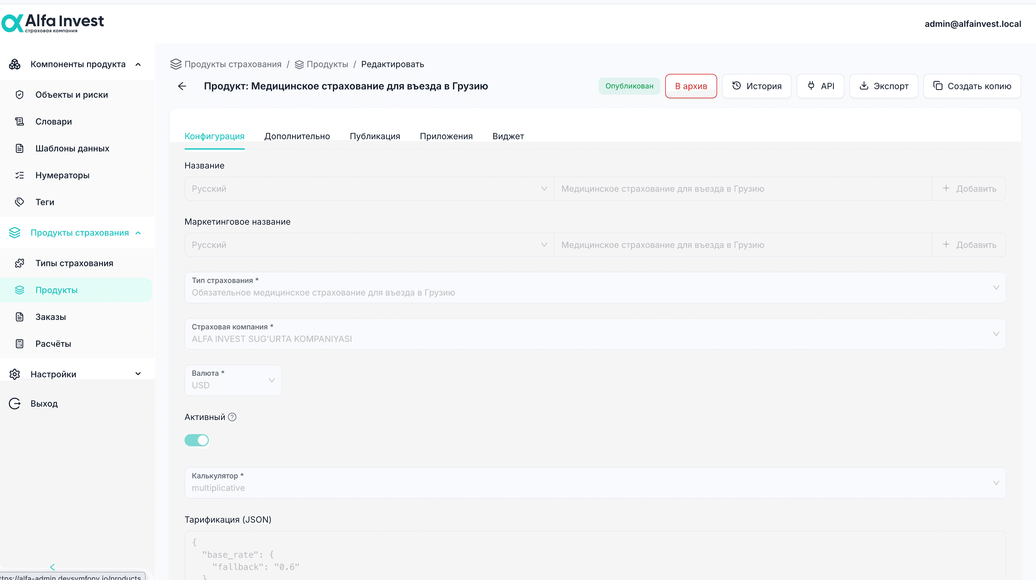
Task: Switch to the Виджет tab
Action: click(x=508, y=136)
